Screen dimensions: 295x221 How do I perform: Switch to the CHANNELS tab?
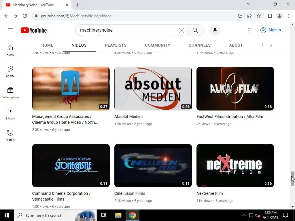[200, 45]
